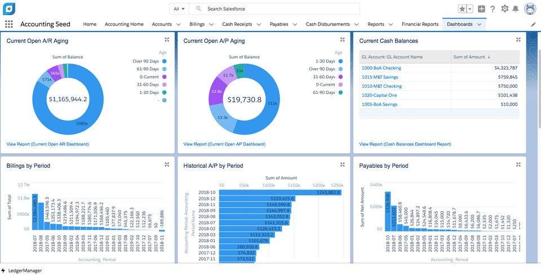Screen dimensions: 541x277
Task: Open the Accounts tab dropdown chevron
Action: pyautogui.click(x=179, y=24)
